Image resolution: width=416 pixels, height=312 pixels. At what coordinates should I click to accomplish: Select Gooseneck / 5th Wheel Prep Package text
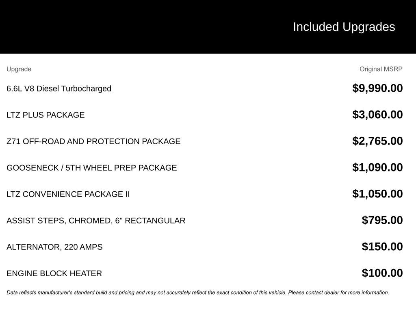pyautogui.click(x=92, y=168)
